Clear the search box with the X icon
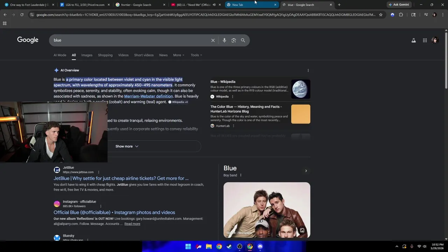Image resolution: width=448 pixels, height=252 pixels. point(213,40)
